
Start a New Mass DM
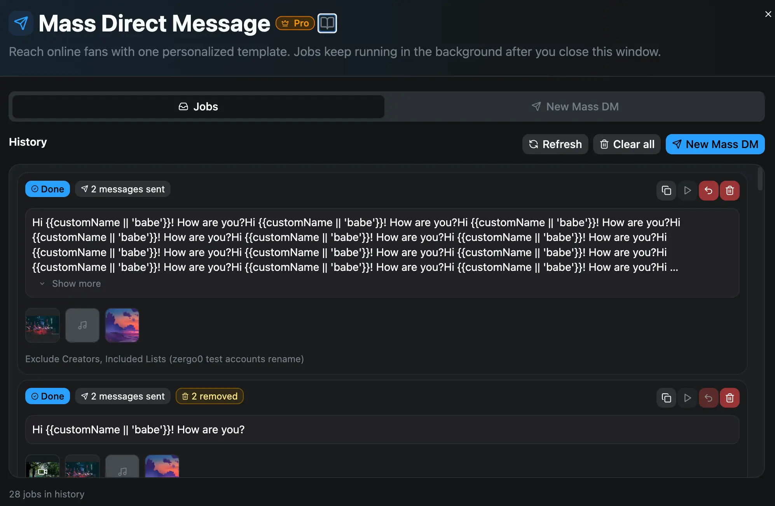[x=715, y=144]
